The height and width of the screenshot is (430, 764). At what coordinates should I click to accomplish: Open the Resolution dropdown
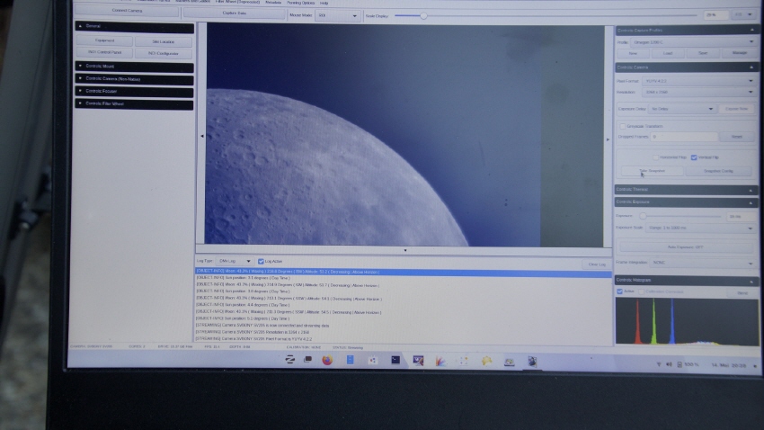coord(698,92)
